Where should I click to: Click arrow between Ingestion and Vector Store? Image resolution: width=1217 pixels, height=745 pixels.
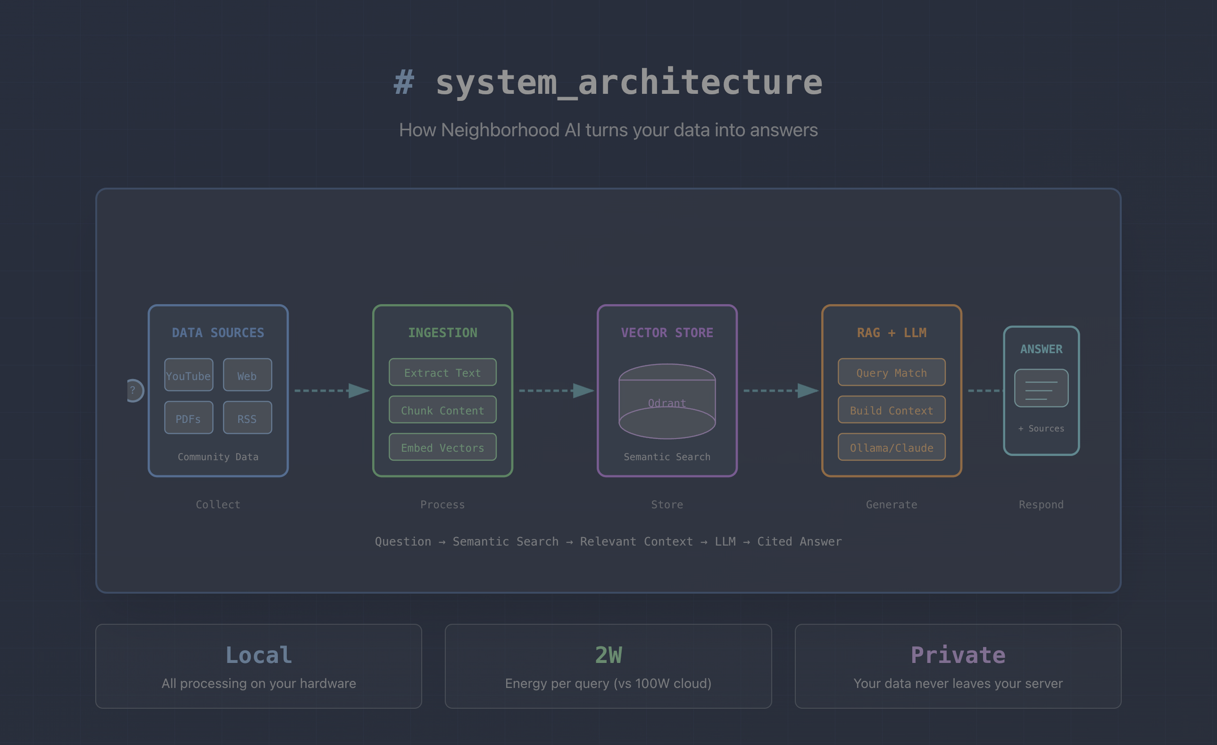pos(556,391)
